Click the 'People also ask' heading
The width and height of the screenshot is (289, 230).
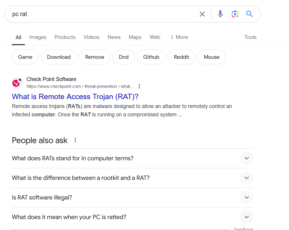[40, 140]
